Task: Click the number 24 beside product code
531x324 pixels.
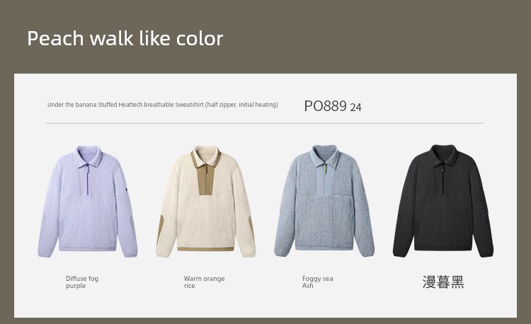Action: (355, 108)
